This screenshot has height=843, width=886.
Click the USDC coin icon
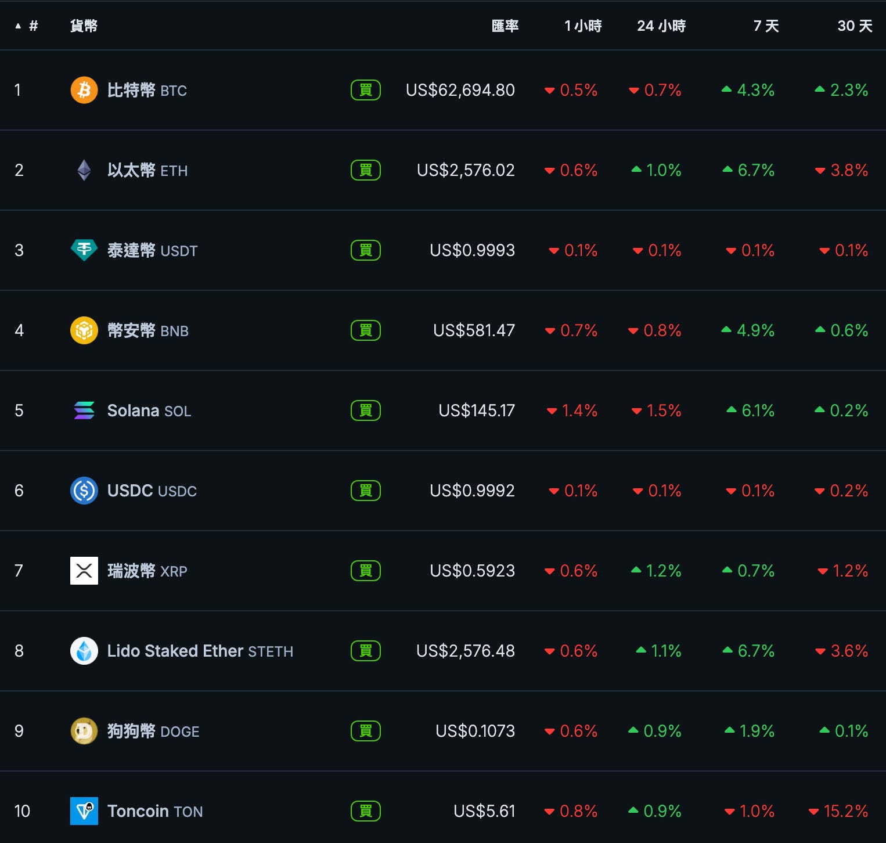[x=84, y=491]
